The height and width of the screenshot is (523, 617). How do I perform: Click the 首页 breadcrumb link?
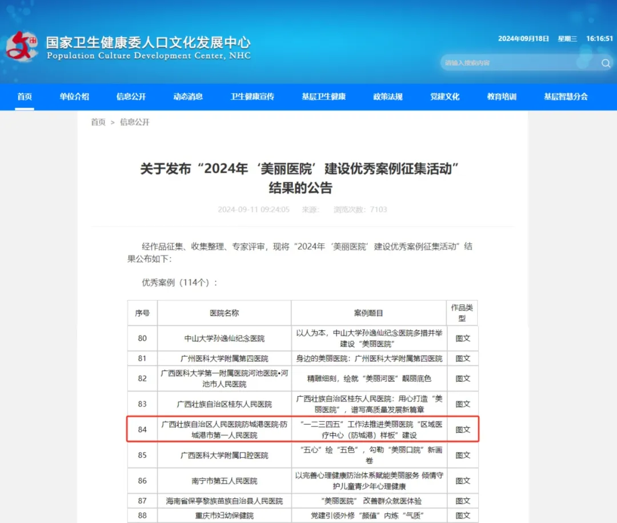[98, 122]
